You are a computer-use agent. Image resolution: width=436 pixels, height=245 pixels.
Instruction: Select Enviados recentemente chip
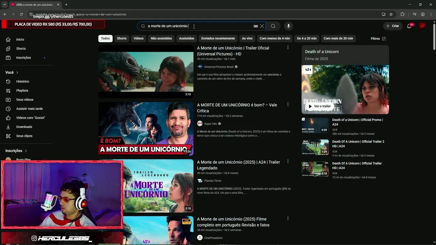218,38
